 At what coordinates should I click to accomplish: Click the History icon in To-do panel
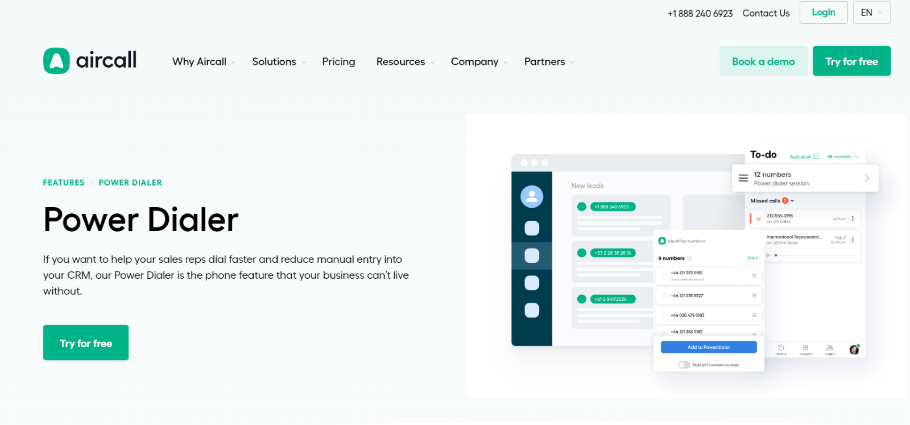click(x=781, y=348)
